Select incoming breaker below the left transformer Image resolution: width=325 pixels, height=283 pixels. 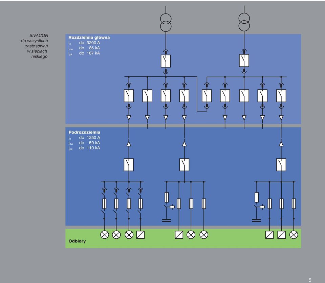click(166, 61)
